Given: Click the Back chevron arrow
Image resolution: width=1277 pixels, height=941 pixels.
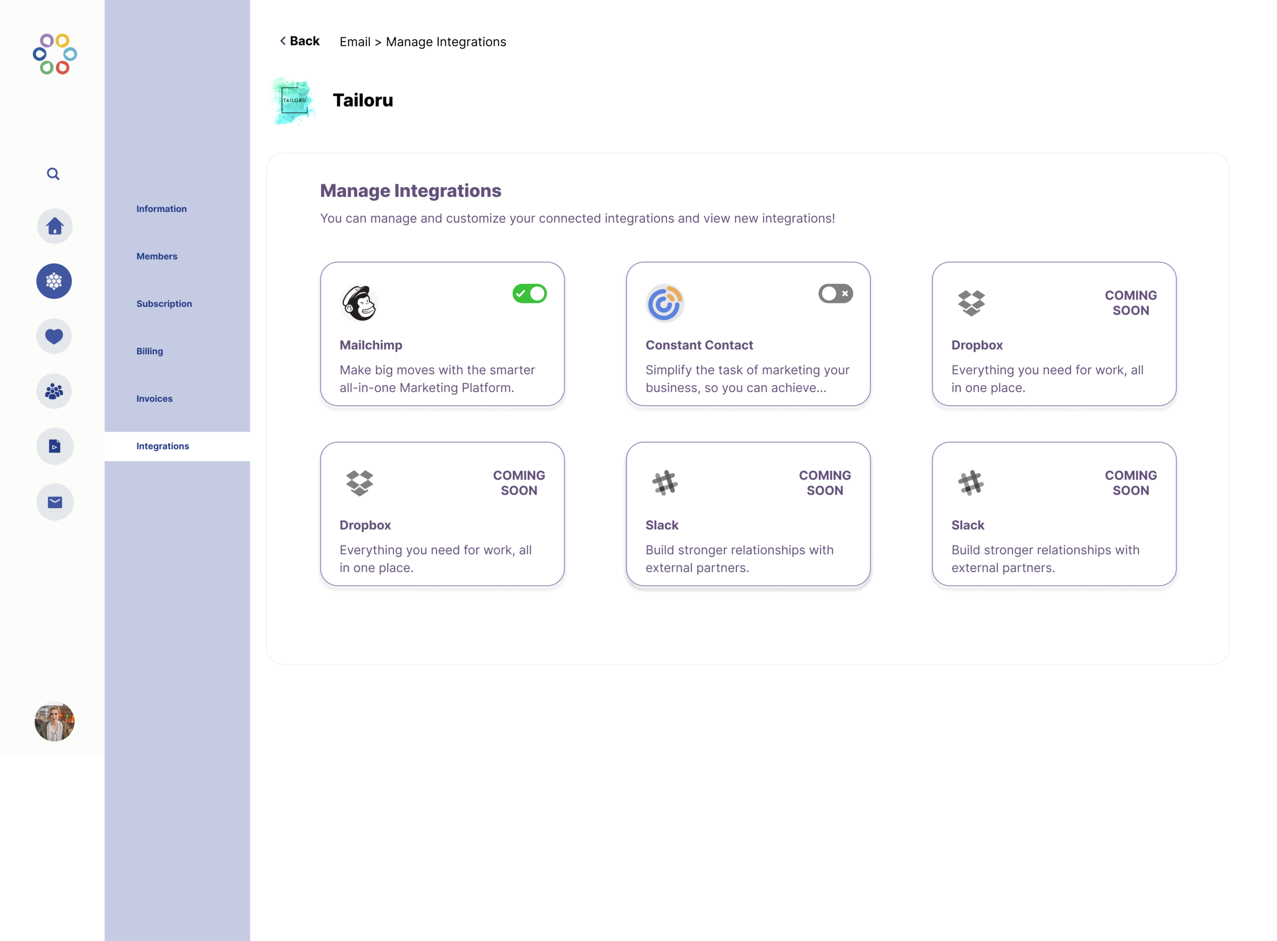Looking at the screenshot, I should click(283, 41).
